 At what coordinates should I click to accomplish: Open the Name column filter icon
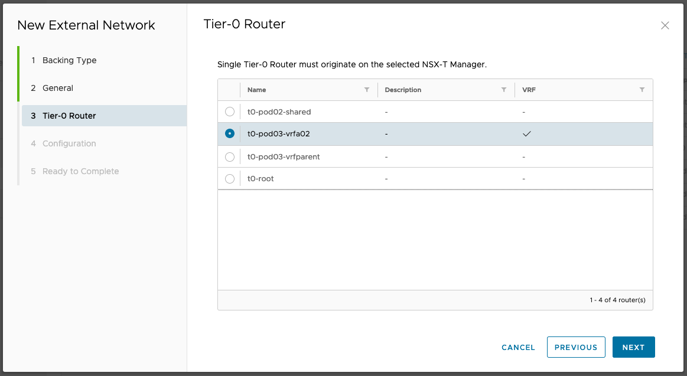tap(367, 90)
